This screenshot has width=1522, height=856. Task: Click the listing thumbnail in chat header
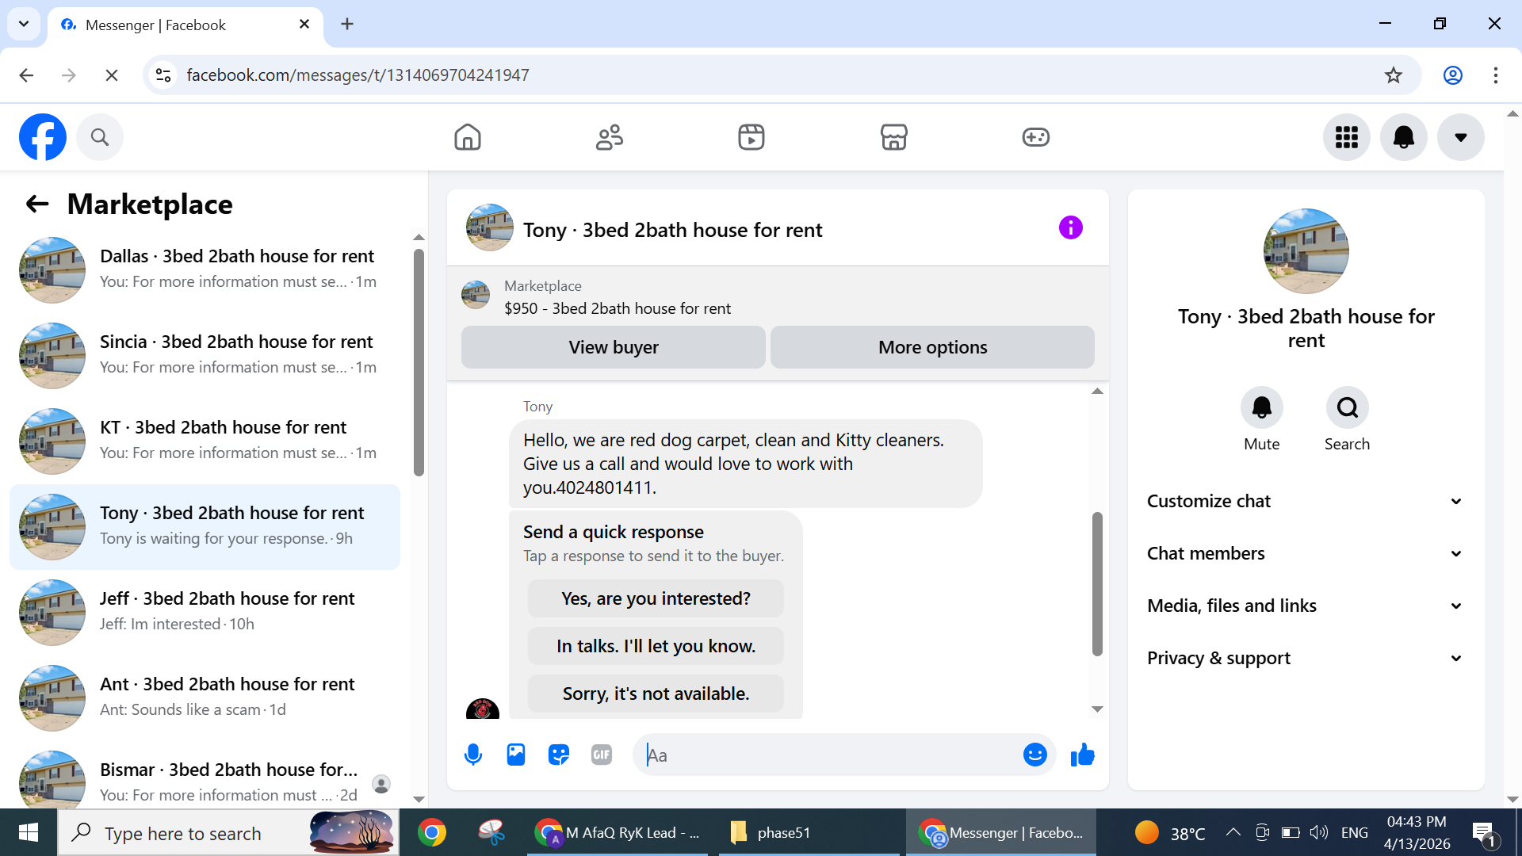click(x=490, y=228)
